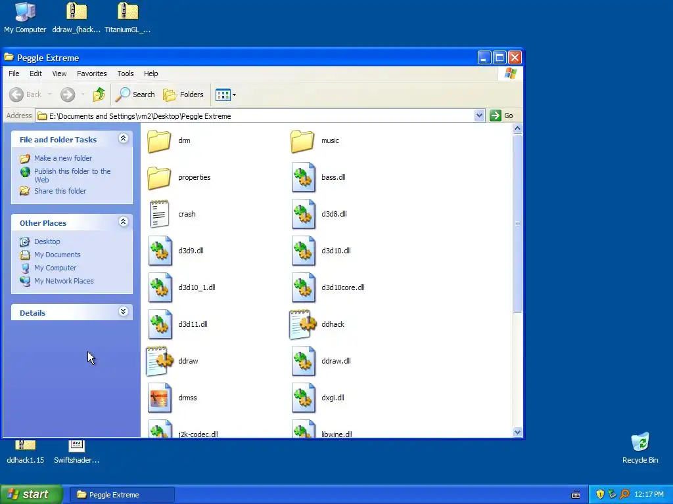The height and width of the screenshot is (504, 673).
Task: Click the magnifier tray icon
Action: tap(624, 495)
